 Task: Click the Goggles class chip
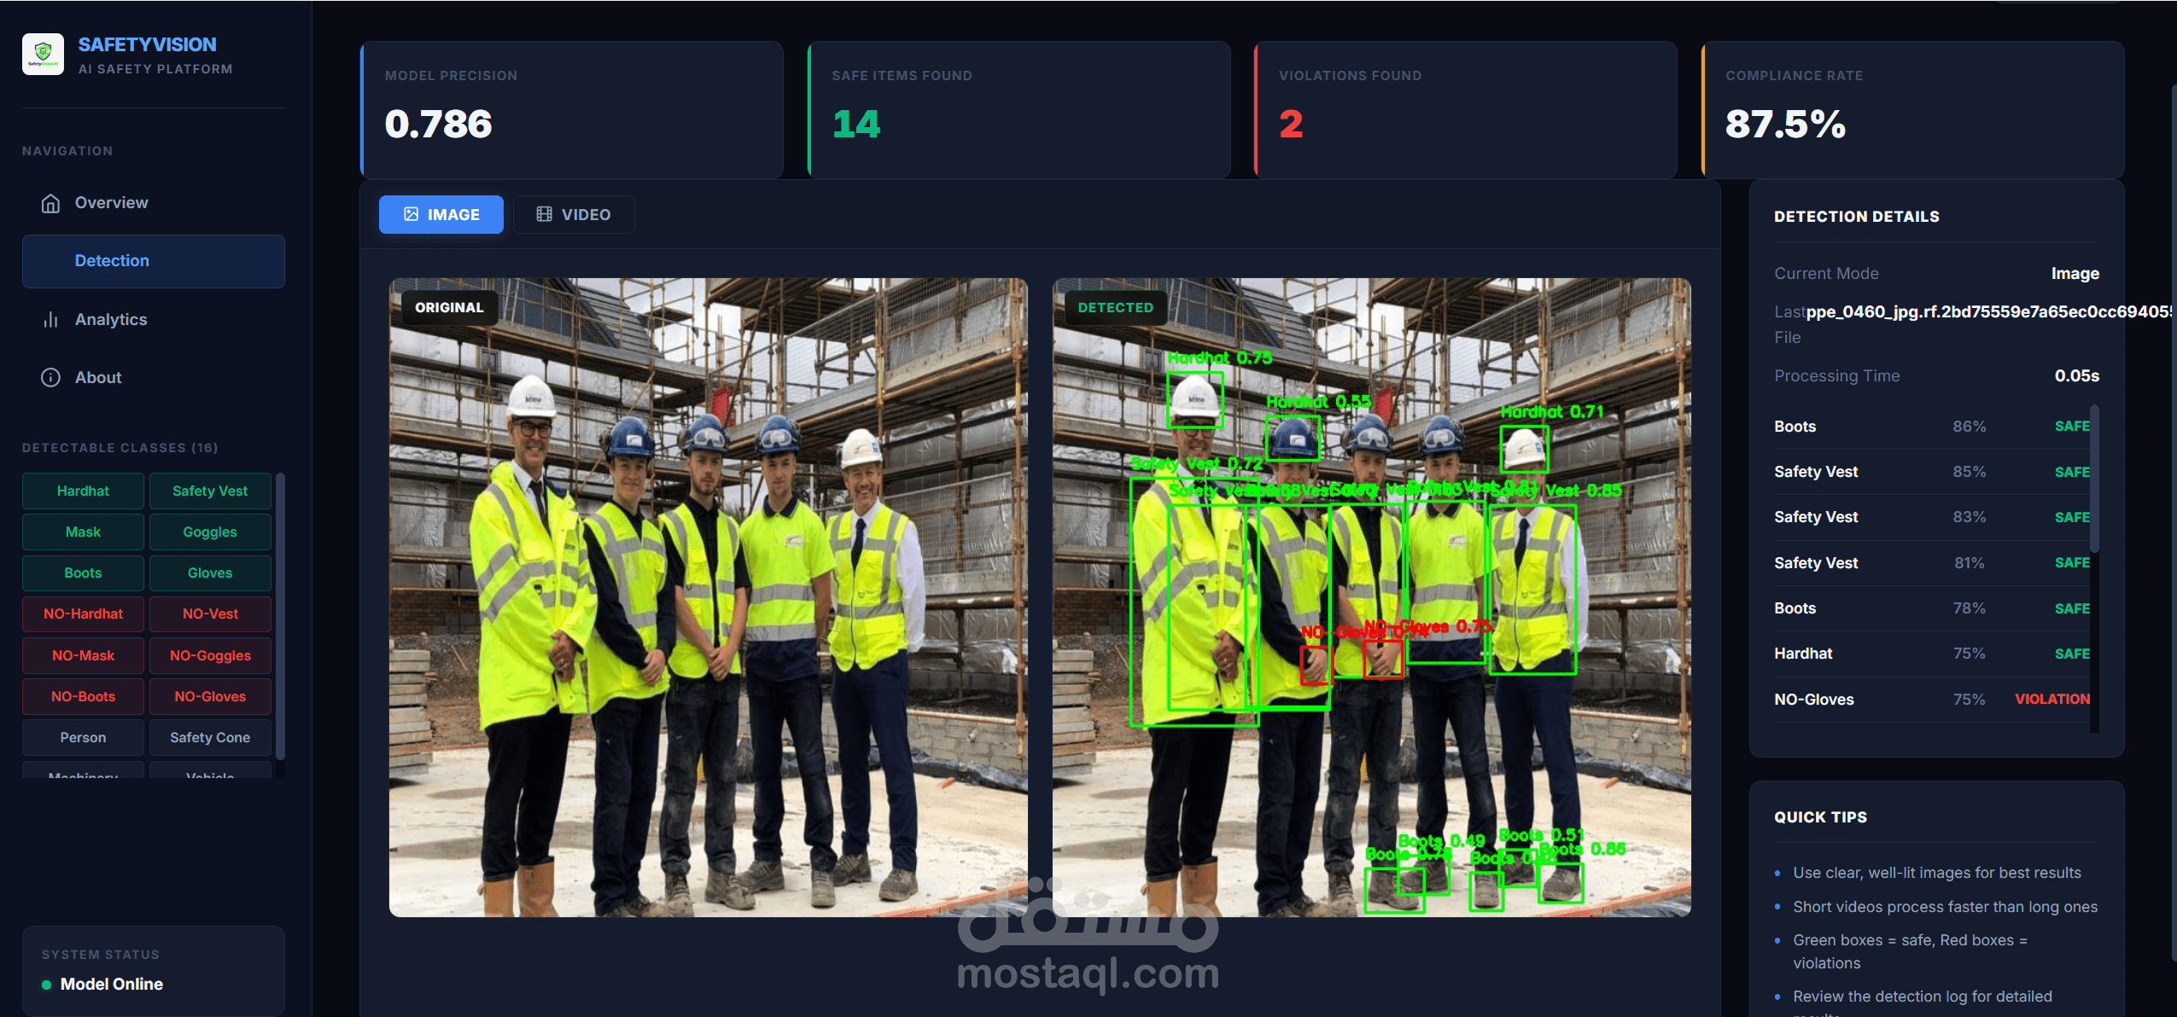(210, 532)
